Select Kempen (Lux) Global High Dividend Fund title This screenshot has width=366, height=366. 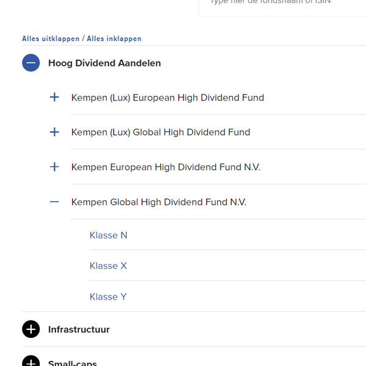click(160, 132)
